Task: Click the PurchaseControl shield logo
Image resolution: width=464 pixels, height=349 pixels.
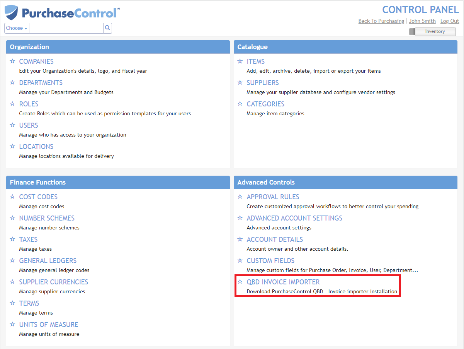Action: [12, 12]
